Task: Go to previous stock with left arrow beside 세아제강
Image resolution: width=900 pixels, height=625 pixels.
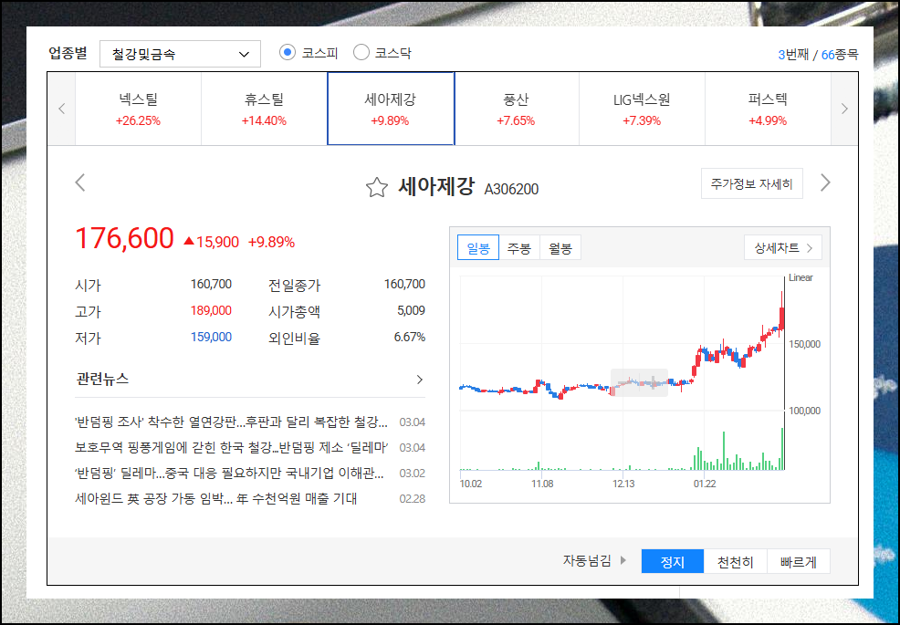Action: point(79,182)
